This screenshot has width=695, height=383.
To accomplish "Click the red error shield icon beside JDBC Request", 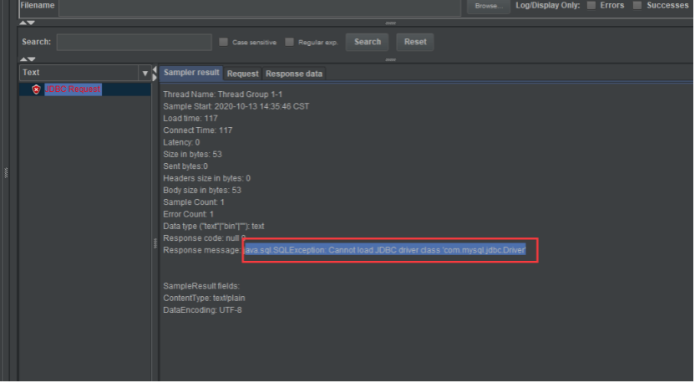I will (36, 89).
